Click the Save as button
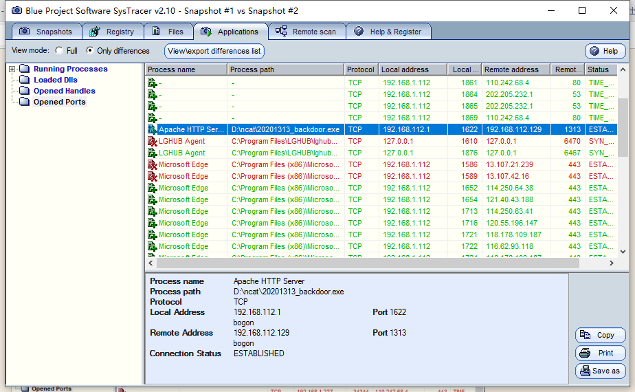Screen dimensions: 635x392 point(600,371)
